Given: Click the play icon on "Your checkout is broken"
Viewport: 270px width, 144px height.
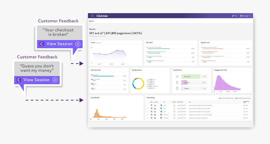Looking at the screenshot, I should tap(78, 44).
